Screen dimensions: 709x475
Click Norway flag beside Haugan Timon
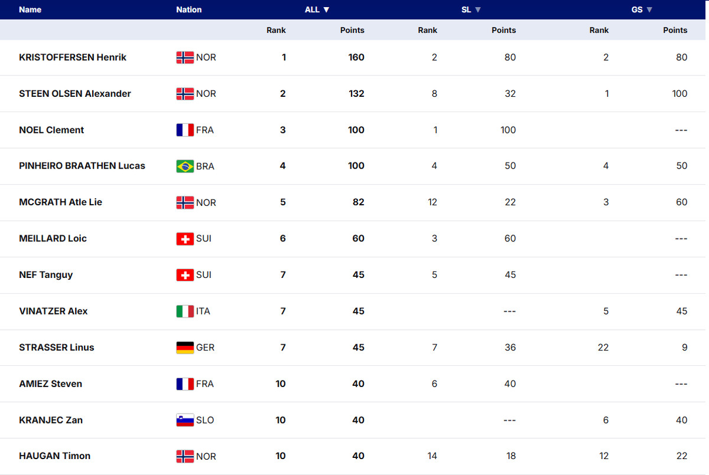(x=185, y=456)
